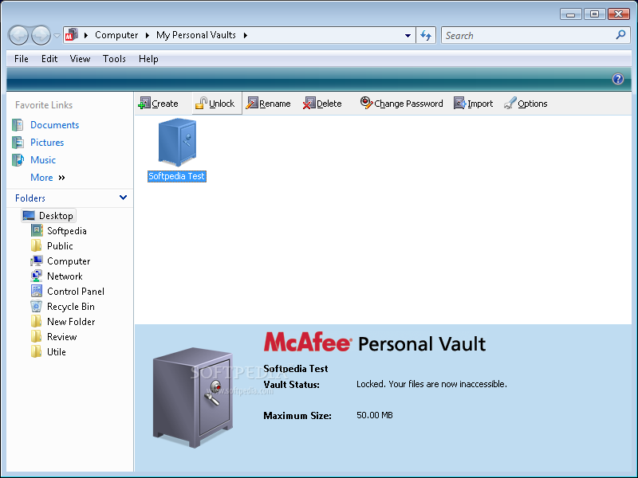Click the Pictures icon in Favorite Links
Viewport: 638px width, 478px height.
click(18, 143)
